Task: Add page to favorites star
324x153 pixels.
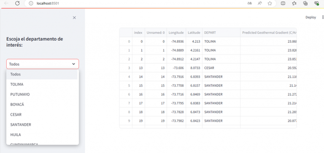Action: click(270, 3)
